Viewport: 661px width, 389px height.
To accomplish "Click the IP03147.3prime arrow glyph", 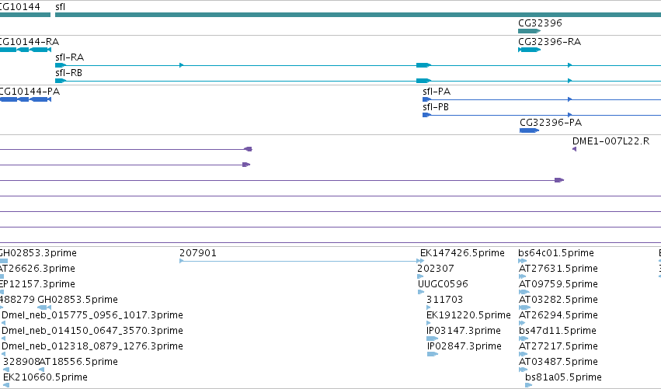I will coord(432,339).
